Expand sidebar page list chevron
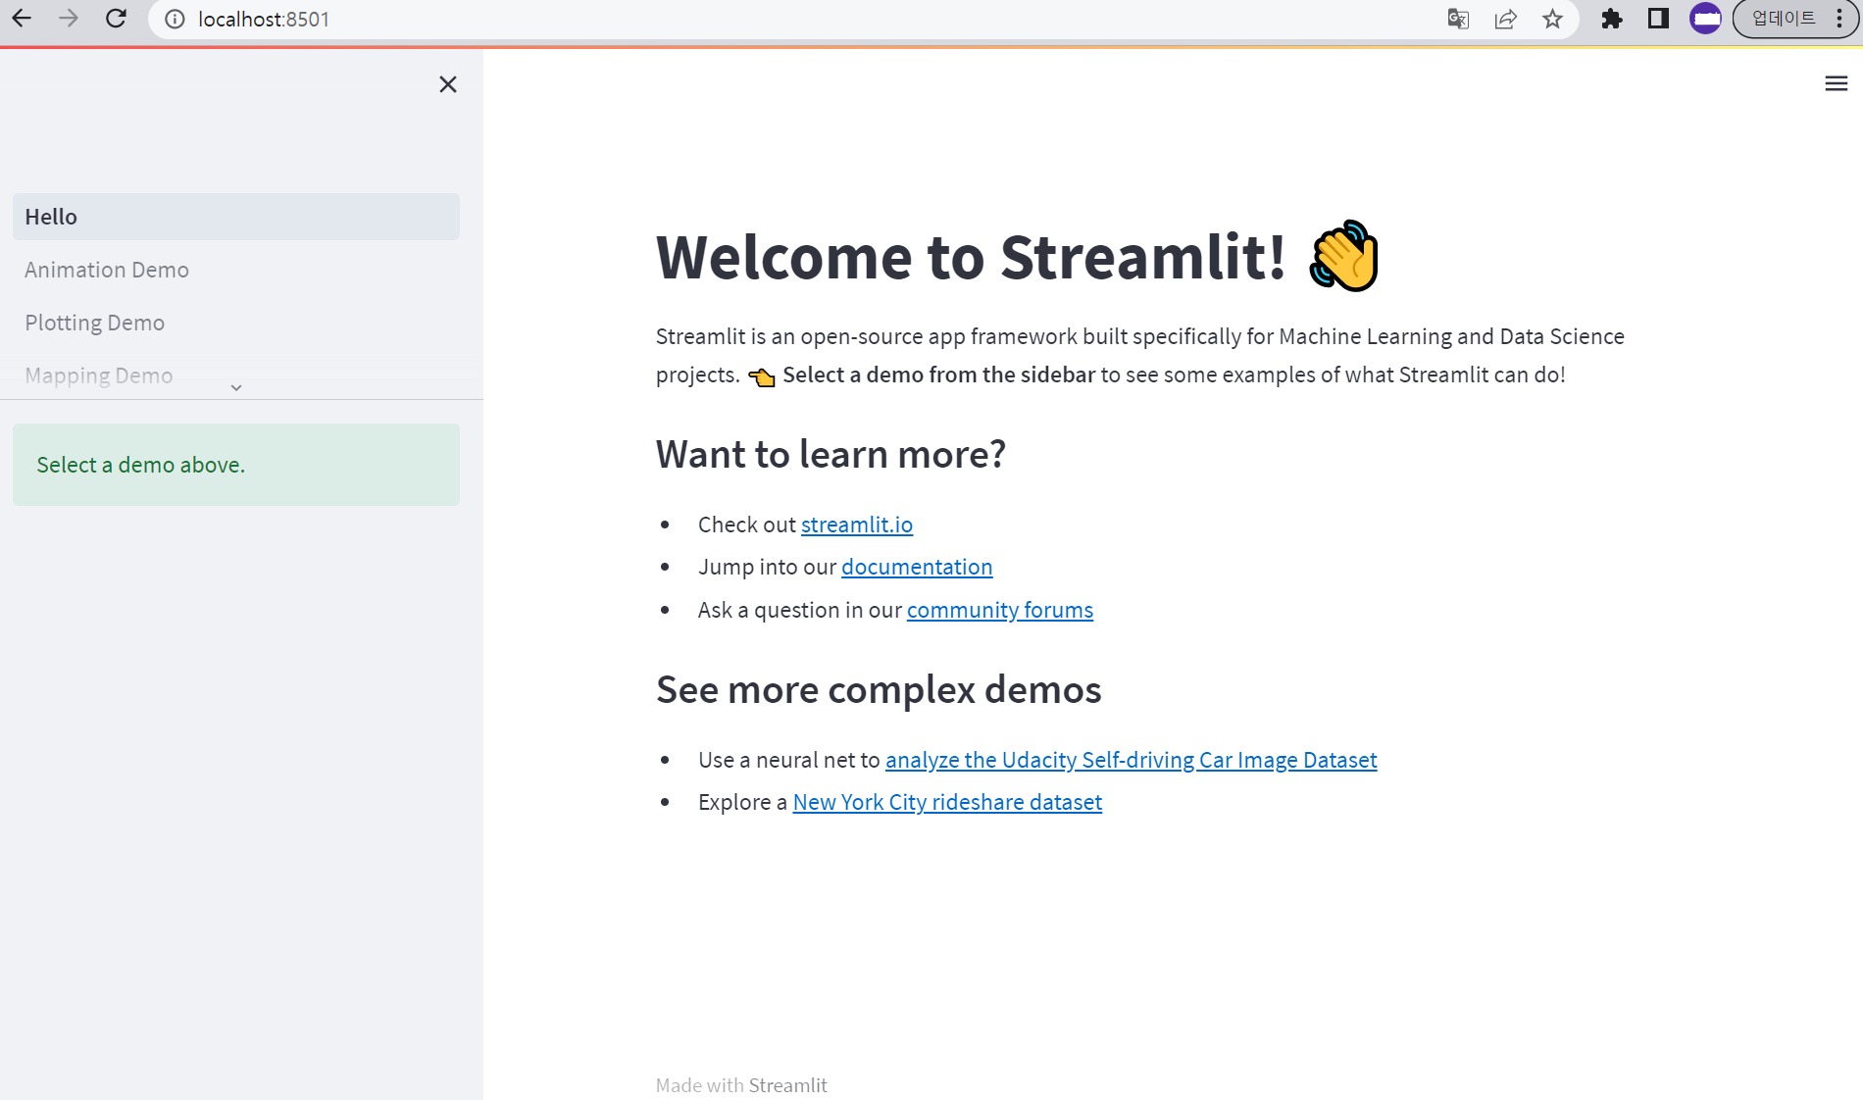This screenshot has width=1863, height=1100. 236,387
